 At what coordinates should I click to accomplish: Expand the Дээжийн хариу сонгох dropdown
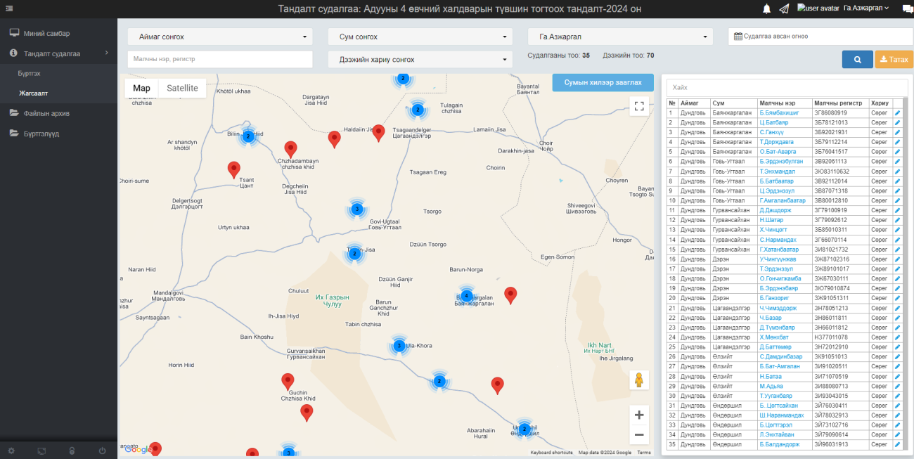point(420,60)
